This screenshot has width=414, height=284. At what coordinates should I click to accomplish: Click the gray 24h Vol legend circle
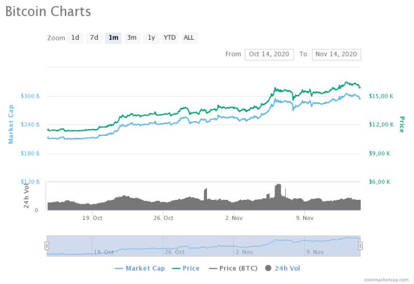coord(268,268)
